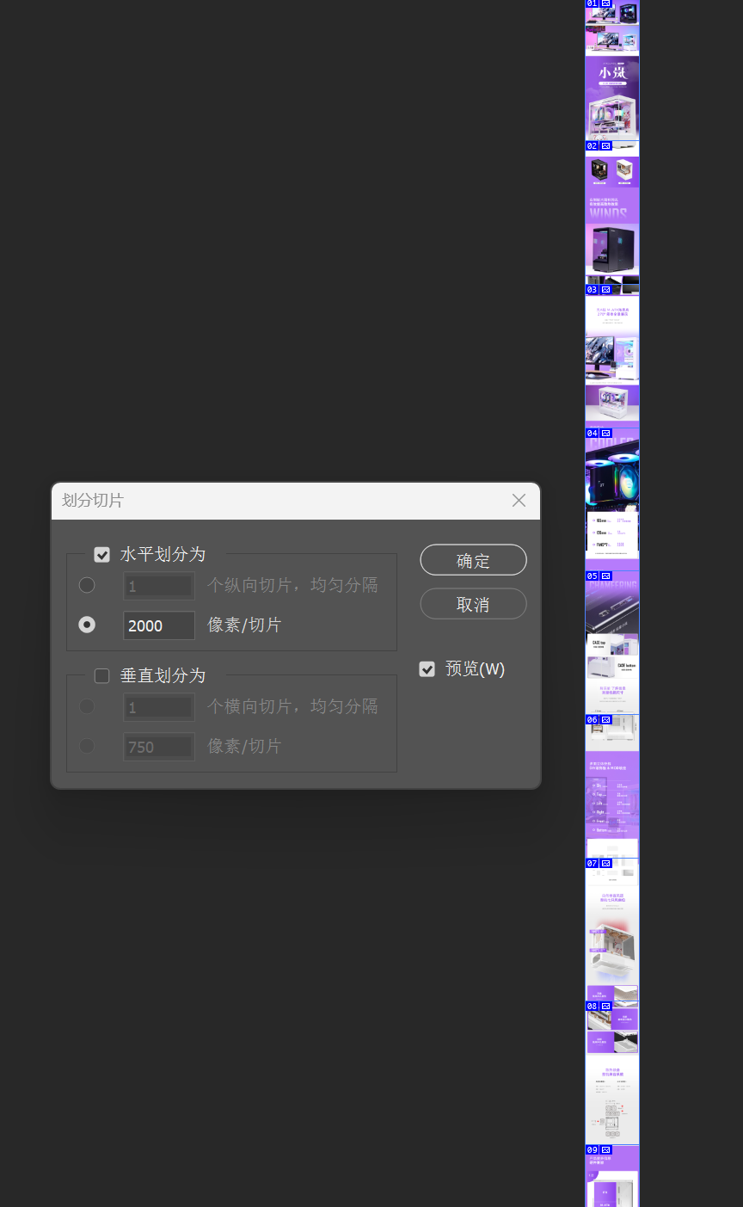Click the slice 05 image icon badge
The height and width of the screenshot is (1207, 743).
[x=605, y=576]
